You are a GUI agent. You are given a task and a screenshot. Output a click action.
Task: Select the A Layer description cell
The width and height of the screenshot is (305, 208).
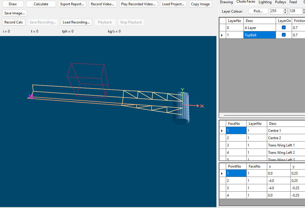[260, 28]
